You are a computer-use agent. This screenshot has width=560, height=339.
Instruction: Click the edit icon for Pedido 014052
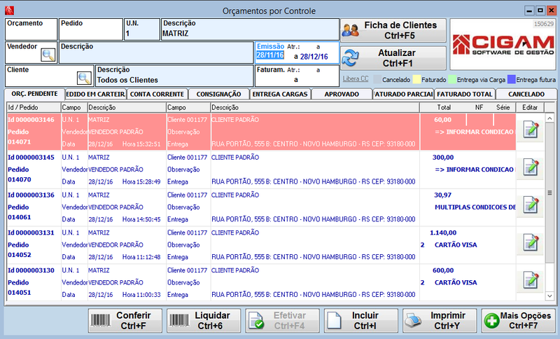(x=531, y=242)
